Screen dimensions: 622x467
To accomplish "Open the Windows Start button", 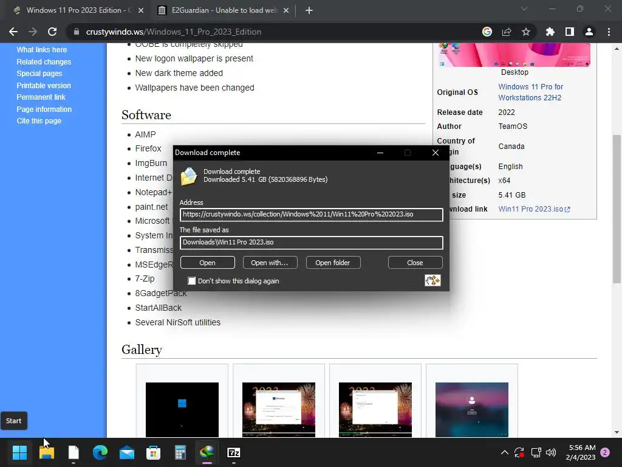I will click(19, 452).
